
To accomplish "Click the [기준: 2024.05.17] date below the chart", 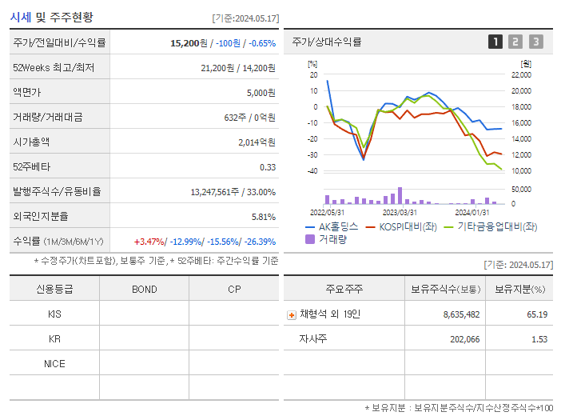I will tap(519, 265).
